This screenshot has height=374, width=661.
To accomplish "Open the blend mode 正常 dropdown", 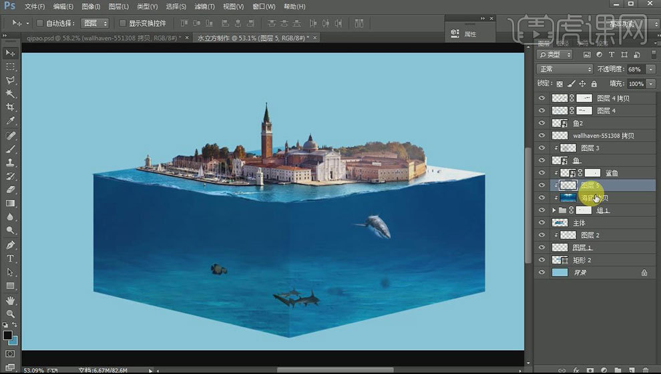I will [565, 69].
